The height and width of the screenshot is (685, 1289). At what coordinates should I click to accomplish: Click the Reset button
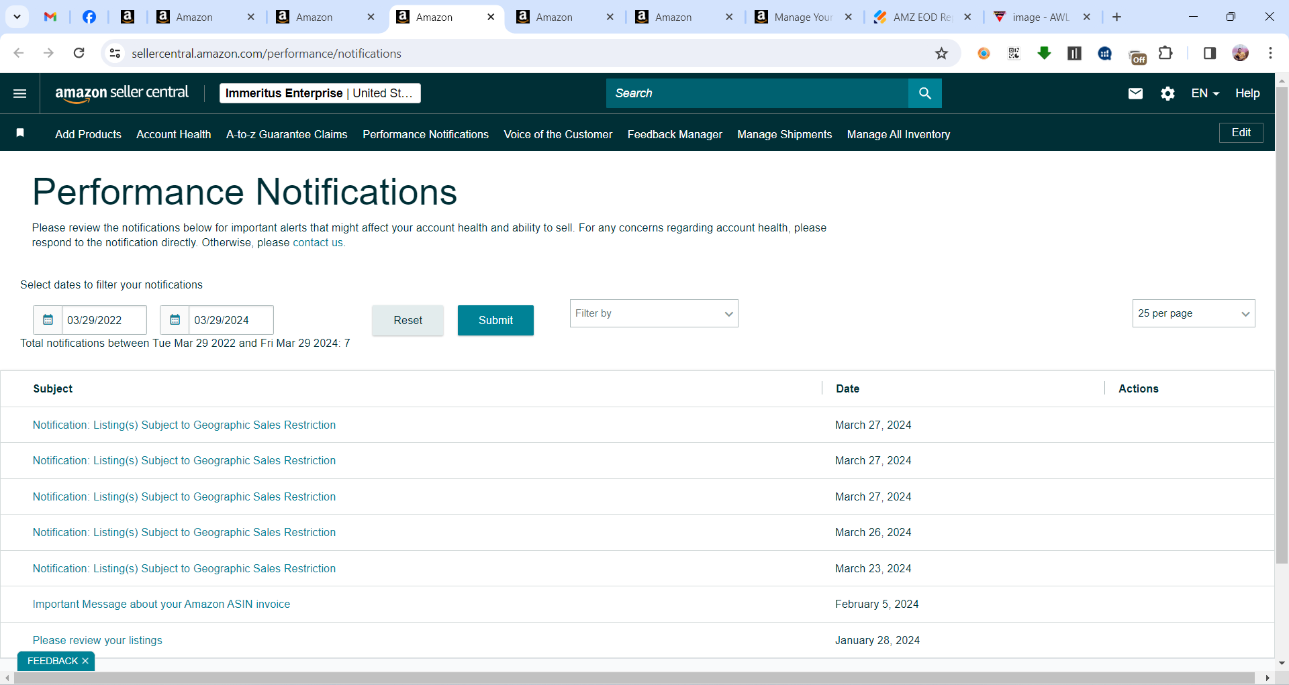408,320
